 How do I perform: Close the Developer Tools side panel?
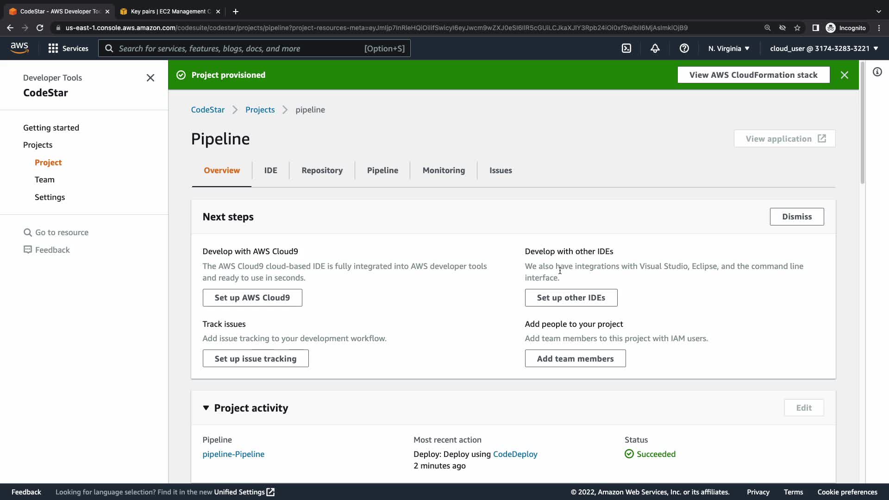(150, 78)
